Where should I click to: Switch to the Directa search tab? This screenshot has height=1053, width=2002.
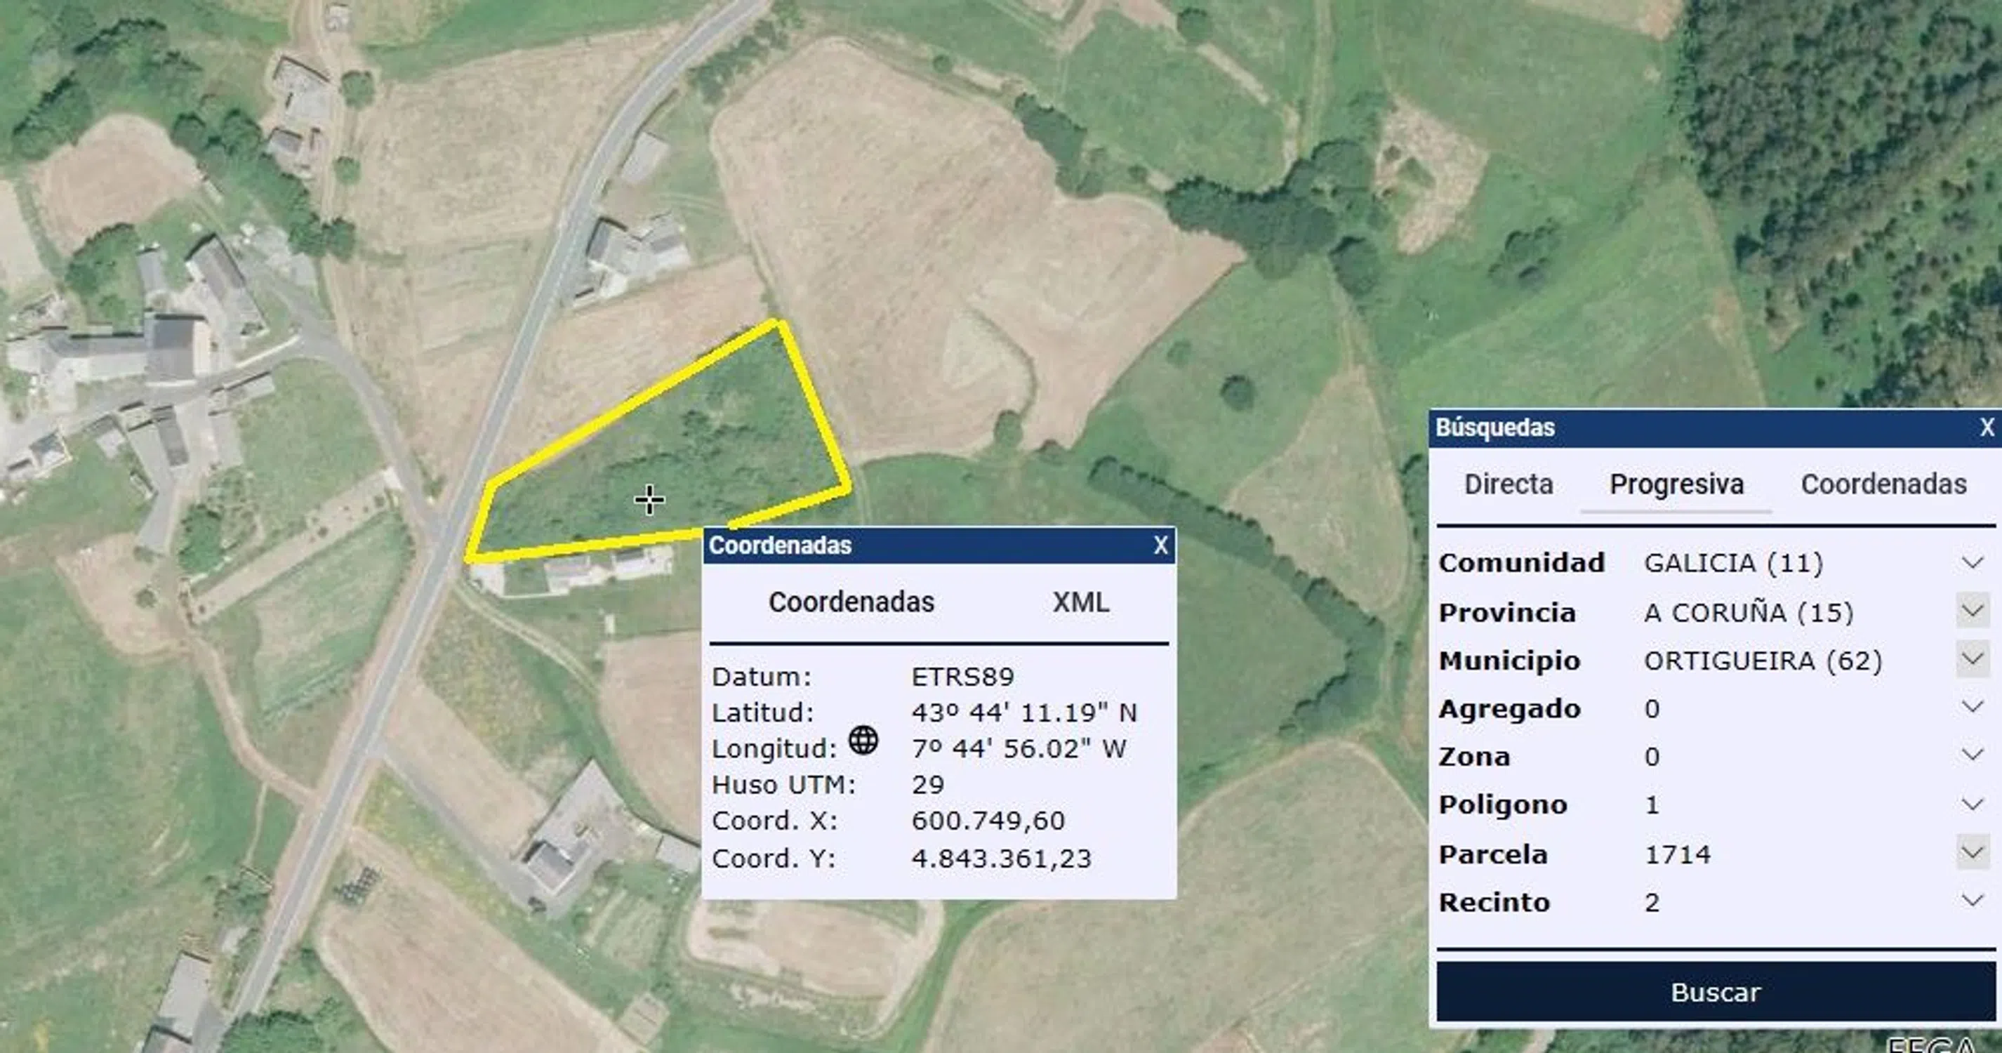[1508, 484]
